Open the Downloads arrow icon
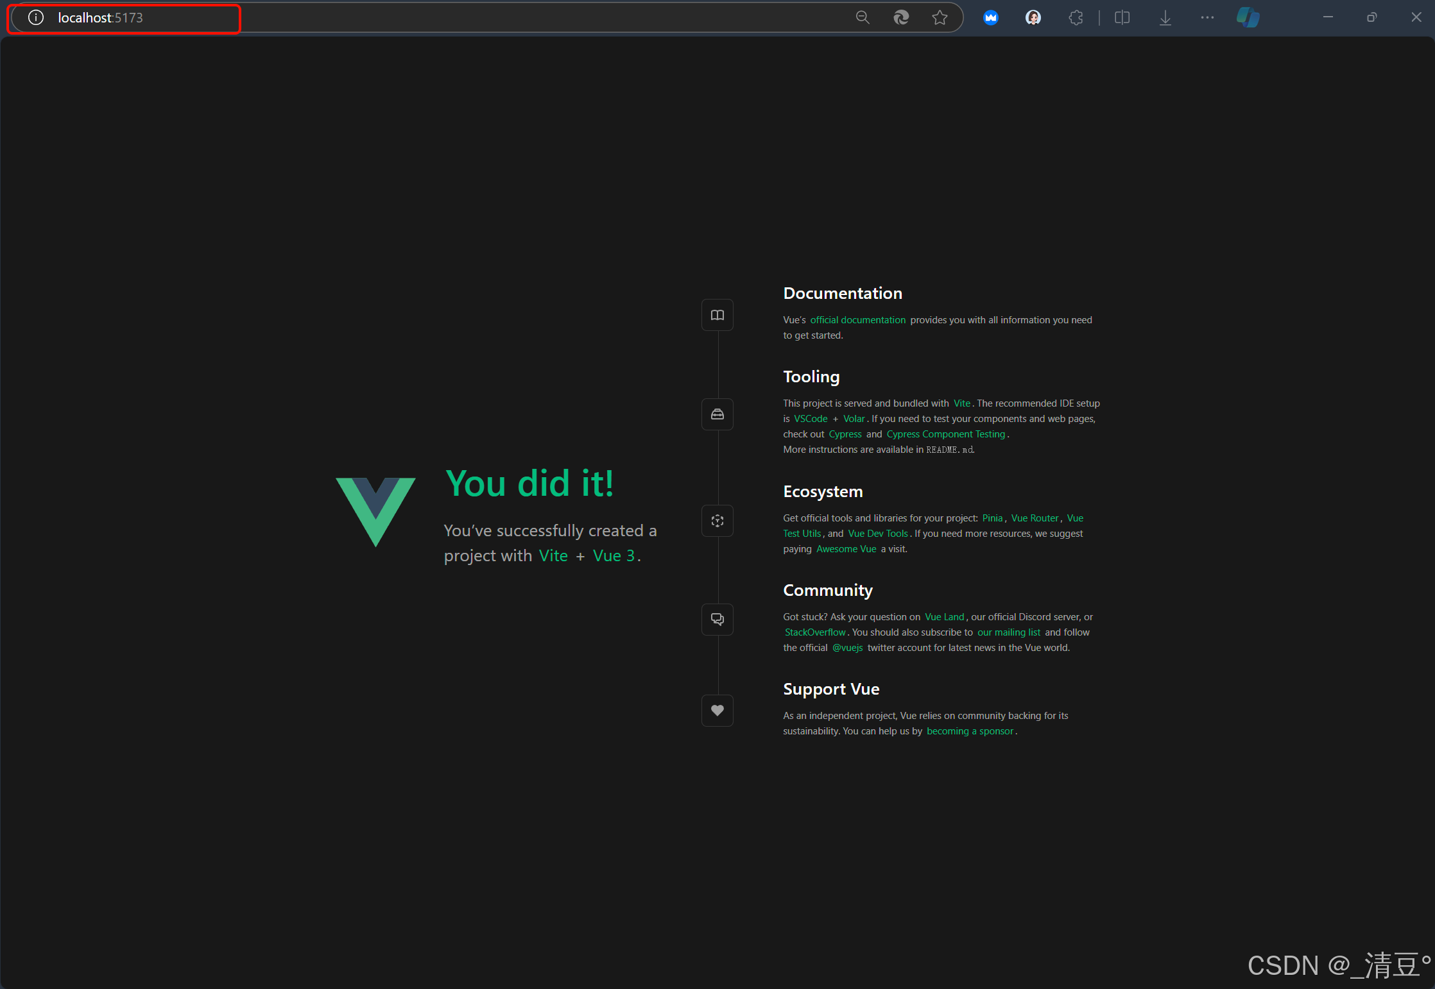Image resolution: width=1435 pixels, height=989 pixels. [1165, 18]
